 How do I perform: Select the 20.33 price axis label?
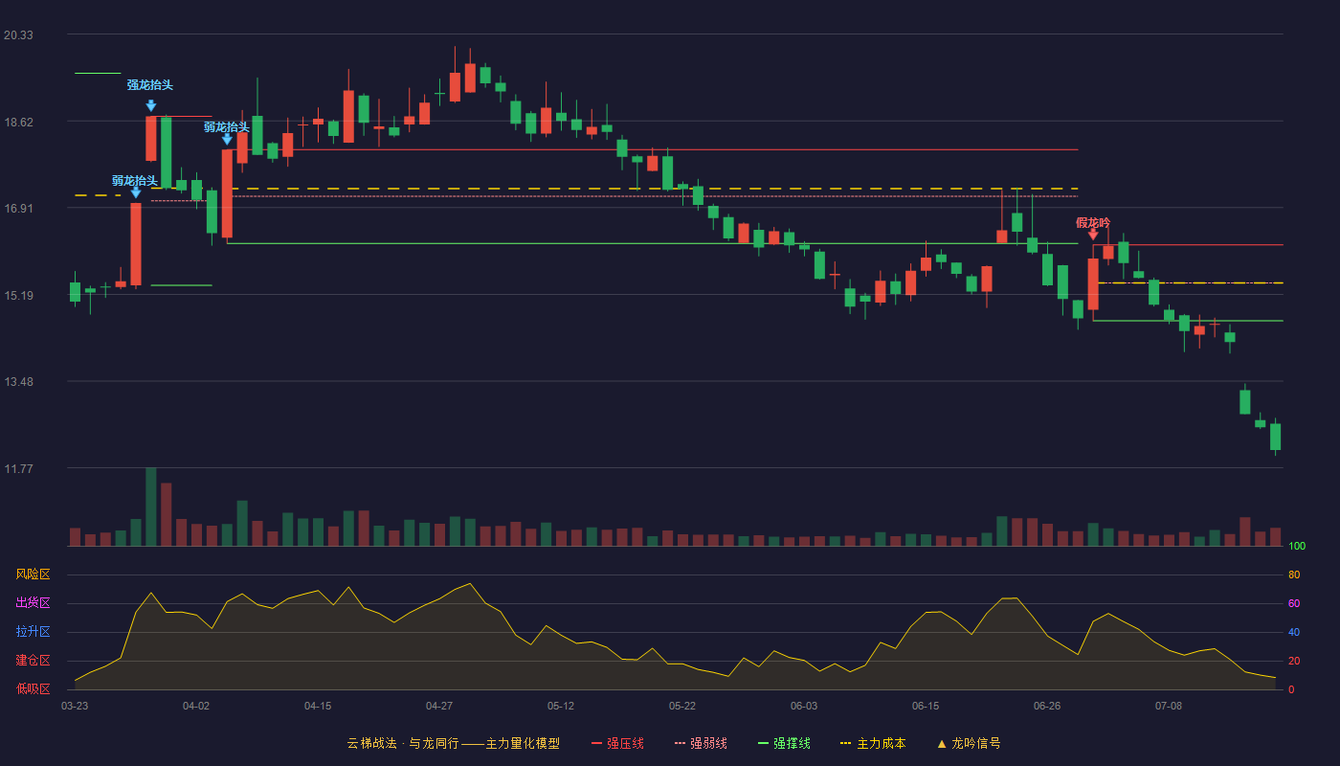[18, 35]
